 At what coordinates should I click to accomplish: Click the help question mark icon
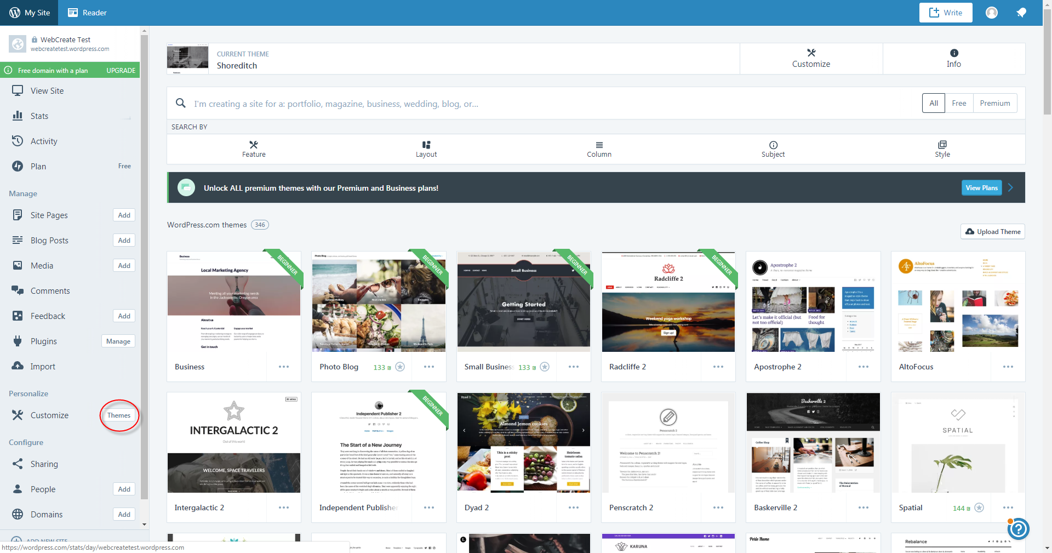1019,529
